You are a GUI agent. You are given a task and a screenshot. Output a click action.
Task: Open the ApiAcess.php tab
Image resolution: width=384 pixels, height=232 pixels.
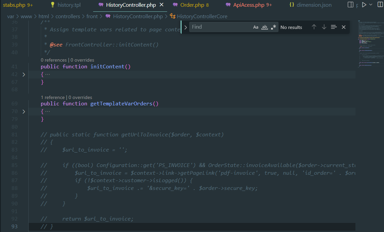[x=248, y=5]
